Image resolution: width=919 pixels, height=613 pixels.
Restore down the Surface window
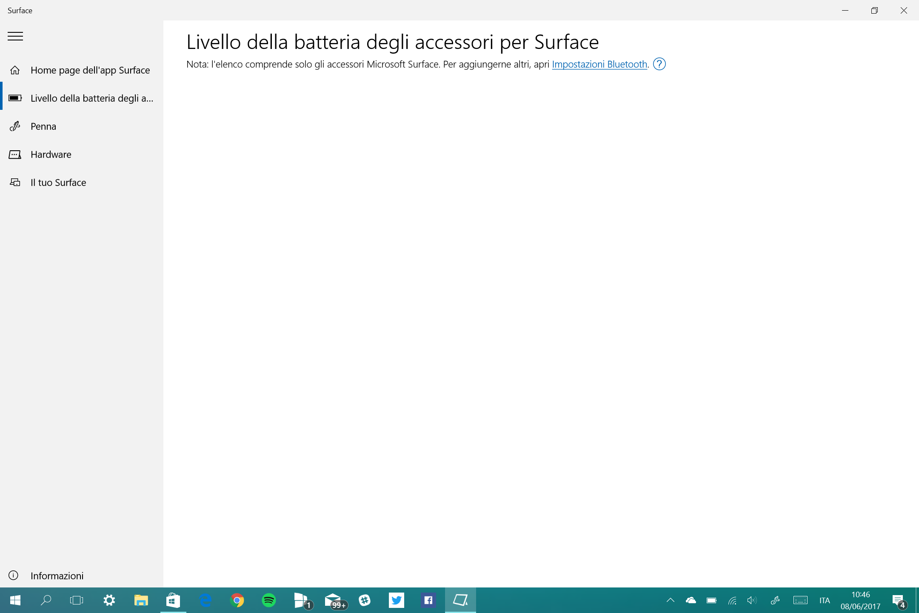coord(874,10)
